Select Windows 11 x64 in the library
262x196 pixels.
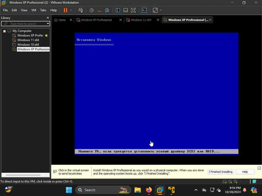28,40
